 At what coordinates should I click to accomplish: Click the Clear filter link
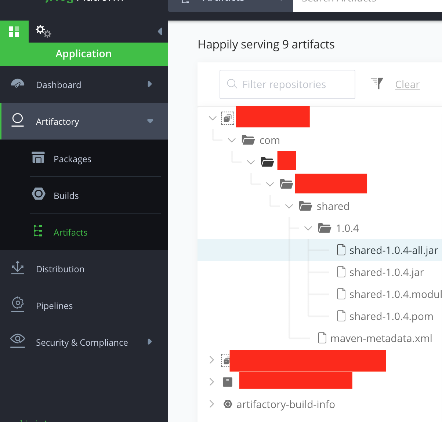[407, 84]
